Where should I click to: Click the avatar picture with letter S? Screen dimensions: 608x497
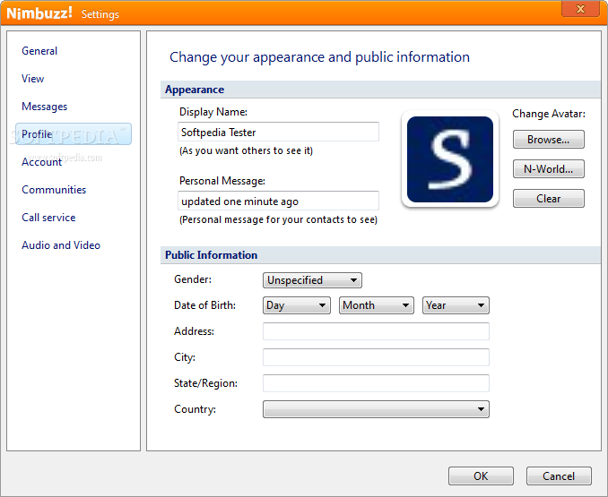pyautogui.click(x=450, y=159)
